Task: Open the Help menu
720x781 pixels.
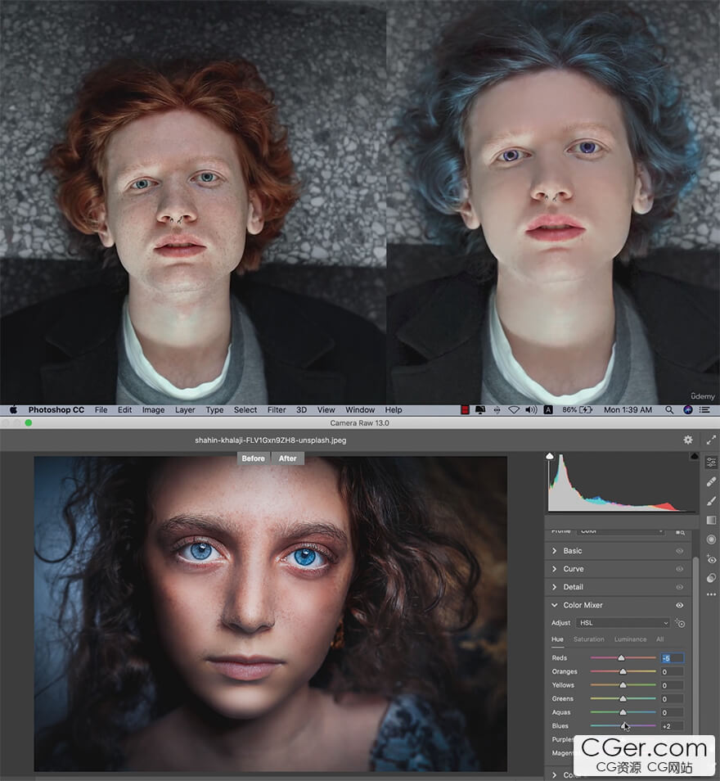Action: coord(394,410)
